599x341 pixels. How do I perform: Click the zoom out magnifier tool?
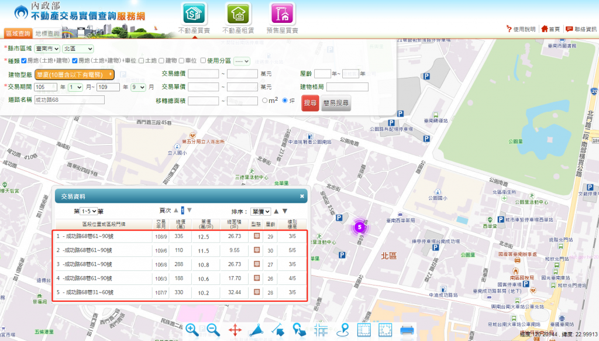point(214,330)
